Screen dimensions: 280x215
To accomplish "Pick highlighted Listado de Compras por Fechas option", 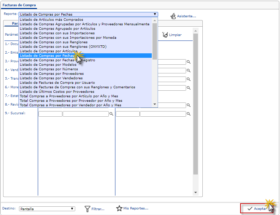I will click(x=85, y=56).
